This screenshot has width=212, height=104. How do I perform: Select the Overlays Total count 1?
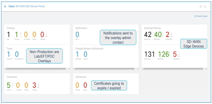coord(8,35)
